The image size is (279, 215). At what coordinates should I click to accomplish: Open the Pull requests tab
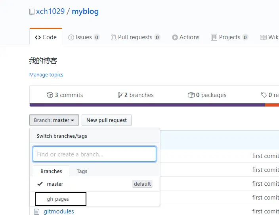(135, 37)
